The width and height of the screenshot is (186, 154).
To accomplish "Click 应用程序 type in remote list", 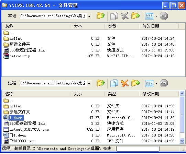I will coord(115,129).
